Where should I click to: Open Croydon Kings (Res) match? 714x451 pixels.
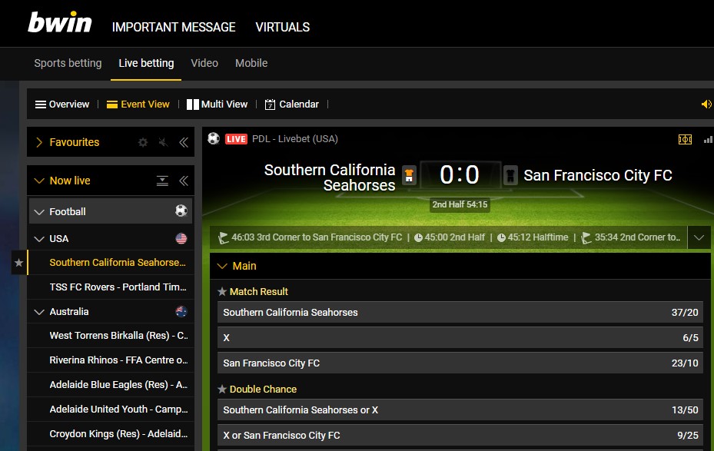click(111, 433)
